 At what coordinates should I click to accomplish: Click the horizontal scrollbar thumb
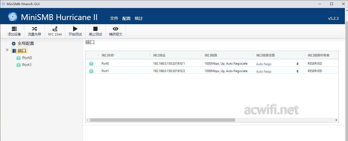coord(162,120)
